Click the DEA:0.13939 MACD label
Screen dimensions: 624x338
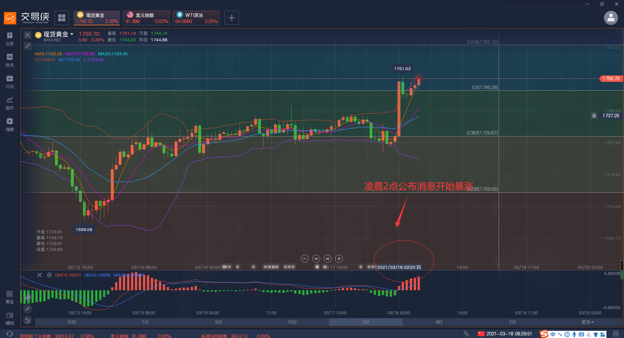click(x=97, y=275)
